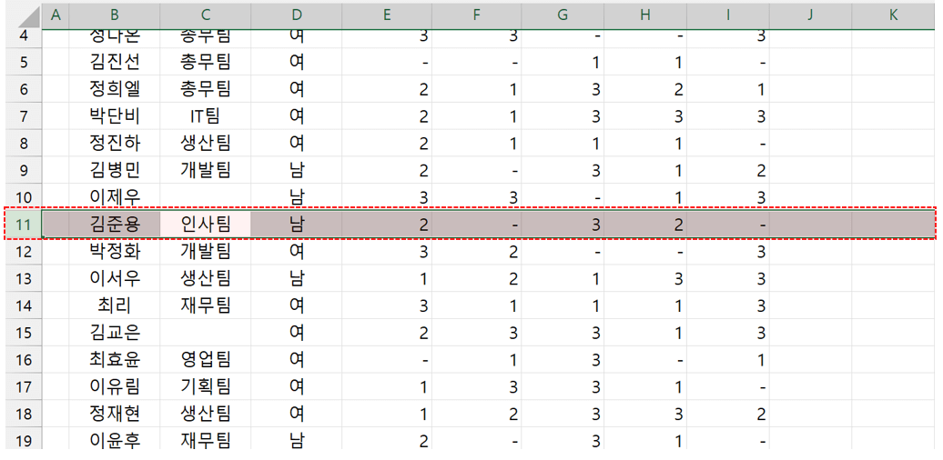Select column K header

point(893,15)
